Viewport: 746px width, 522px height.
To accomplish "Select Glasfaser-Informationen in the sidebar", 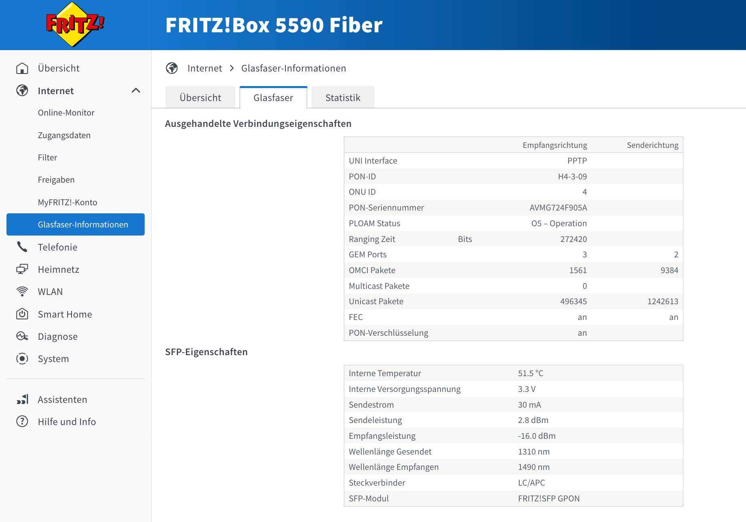I will pos(76,224).
